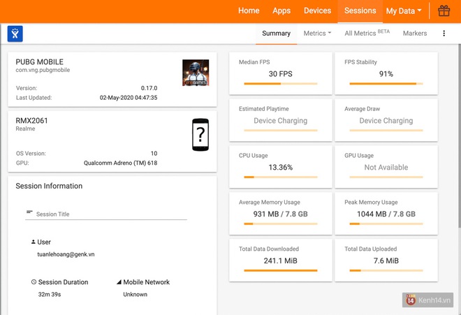Click the GameBench logo icon
The image size is (461, 315).
[15, 34]
